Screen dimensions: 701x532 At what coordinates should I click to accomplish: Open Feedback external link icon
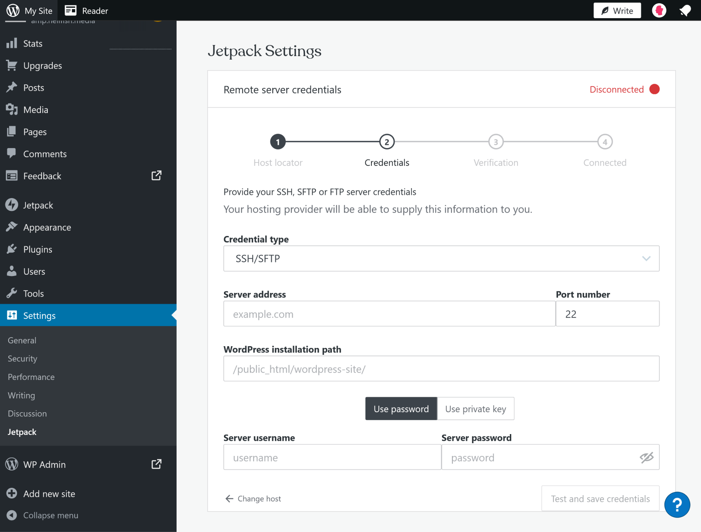point(157,175)
